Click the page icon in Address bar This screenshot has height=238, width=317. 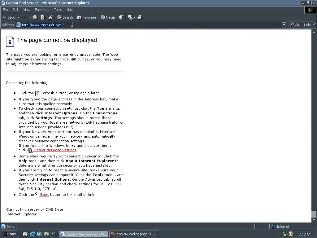click(18, 25)
